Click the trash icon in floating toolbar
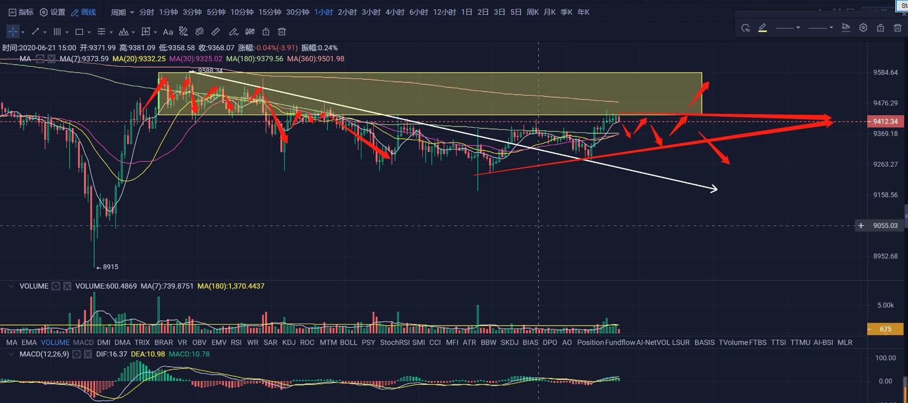The image size is (908, 403). pyautogui.click(x=898, y=28)
